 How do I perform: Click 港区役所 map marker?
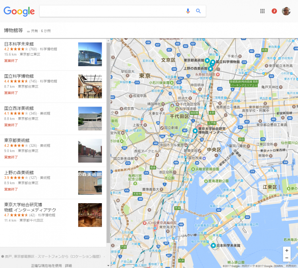click(x=175, y=172)
